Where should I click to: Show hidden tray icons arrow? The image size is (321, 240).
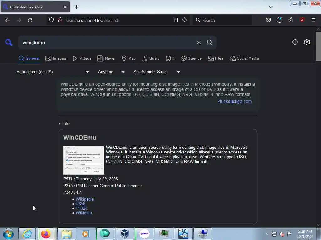point(266,234)
